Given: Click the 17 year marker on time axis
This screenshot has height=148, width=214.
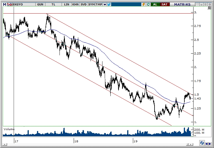Looking at the screenshot, I should pyautogui.click(x=17, y=141).
